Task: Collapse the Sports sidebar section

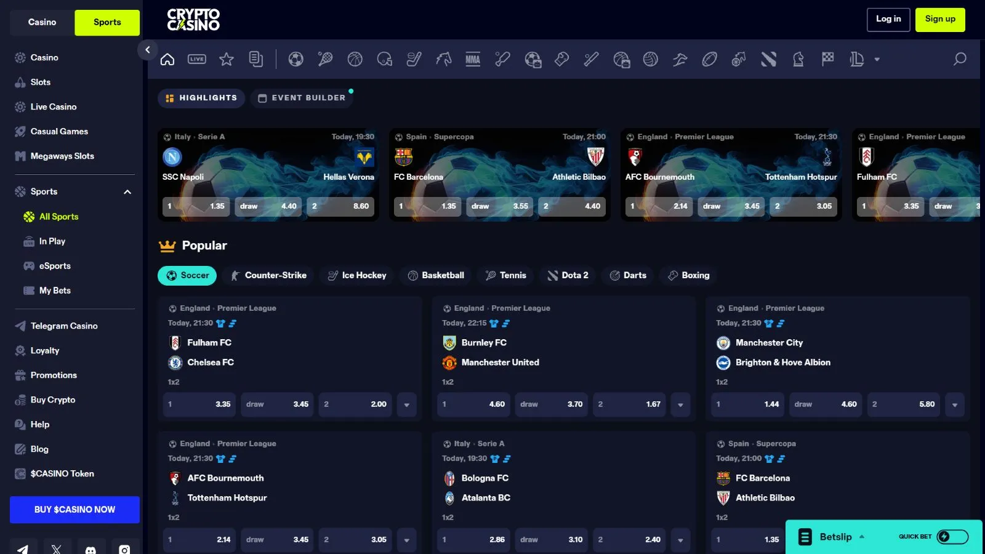Action: coord(127,192)
